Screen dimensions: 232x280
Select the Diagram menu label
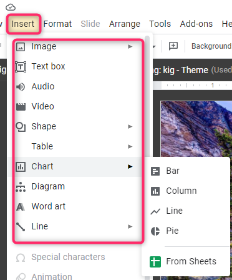click(48, 186)
